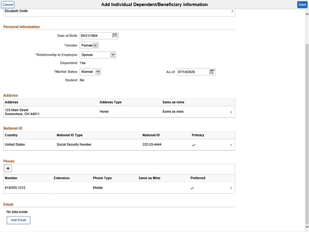The height and width of the screenshot is (232, 309).
Task: Click the Social Security Number cell
Action: coord(74,145)
